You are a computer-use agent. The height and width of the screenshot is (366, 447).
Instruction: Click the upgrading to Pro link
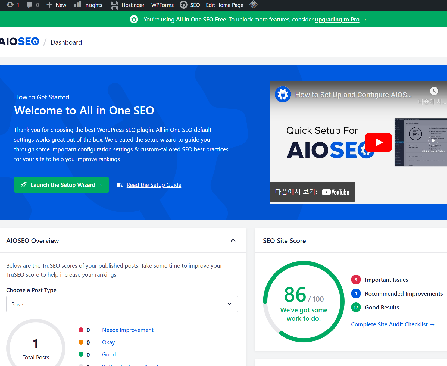coord(337,20)
